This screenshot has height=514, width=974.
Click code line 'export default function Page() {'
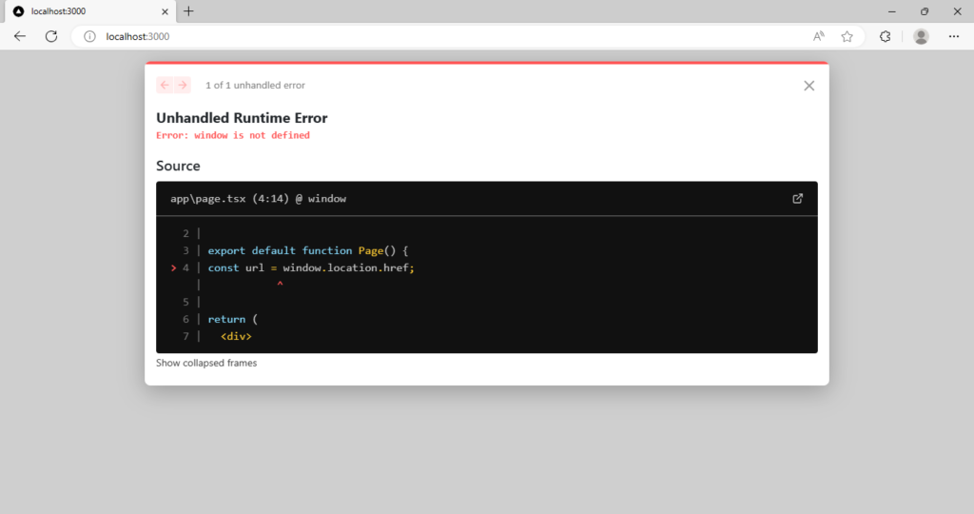[308, 250]
